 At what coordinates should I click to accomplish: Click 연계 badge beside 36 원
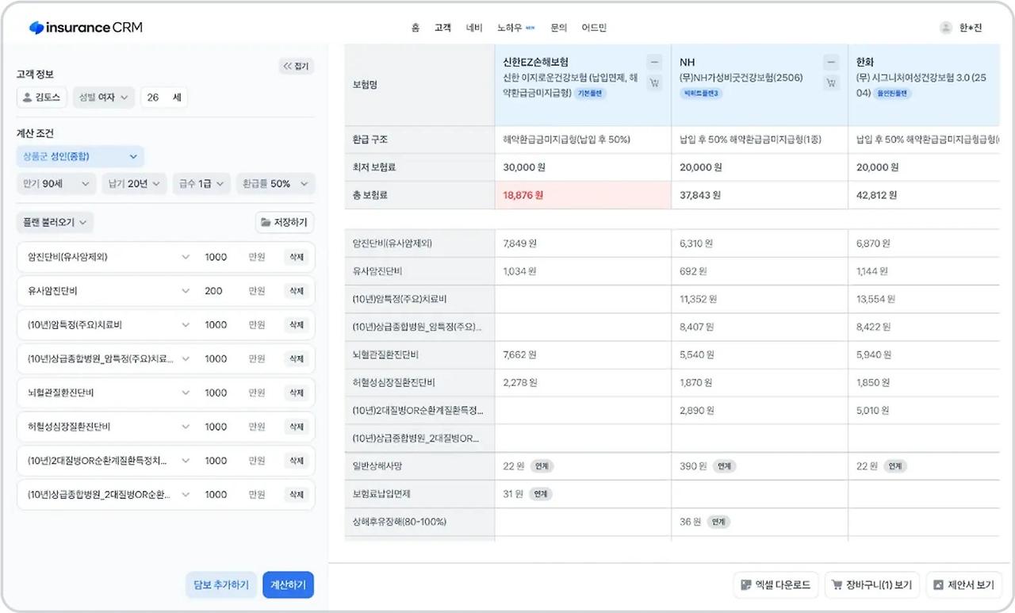(718, 522)
